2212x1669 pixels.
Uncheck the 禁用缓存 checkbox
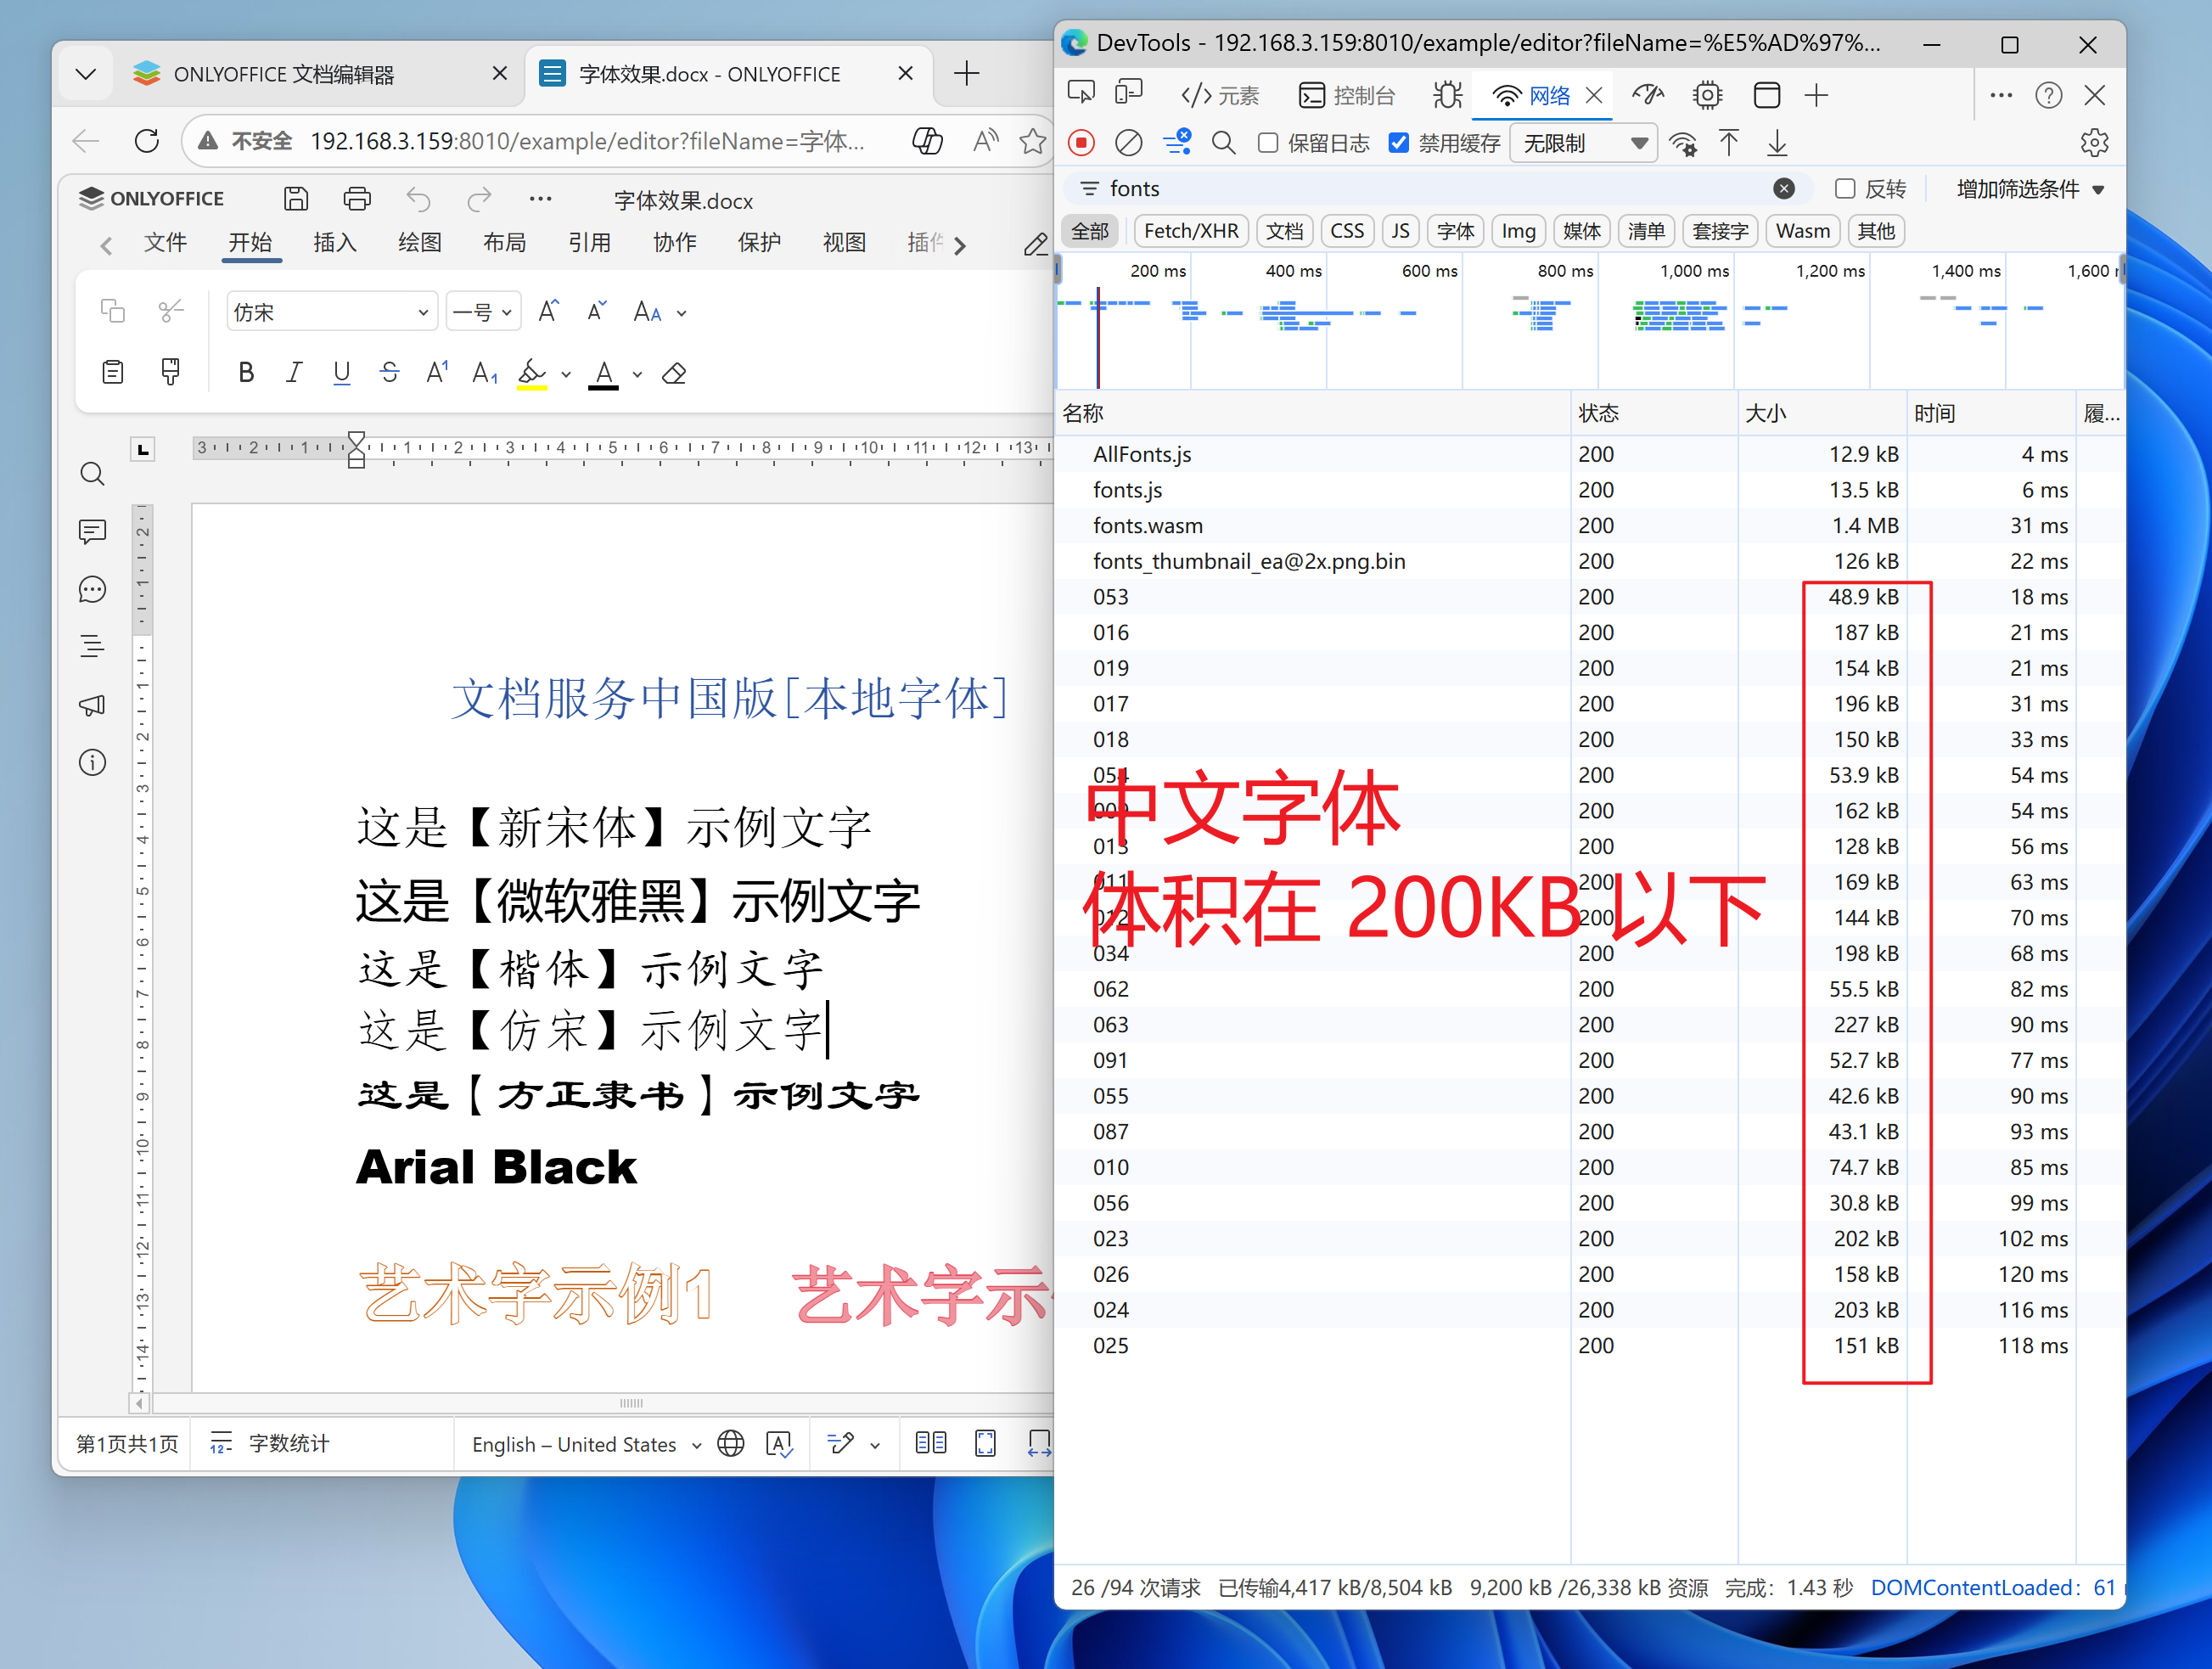click(1398, 143)
